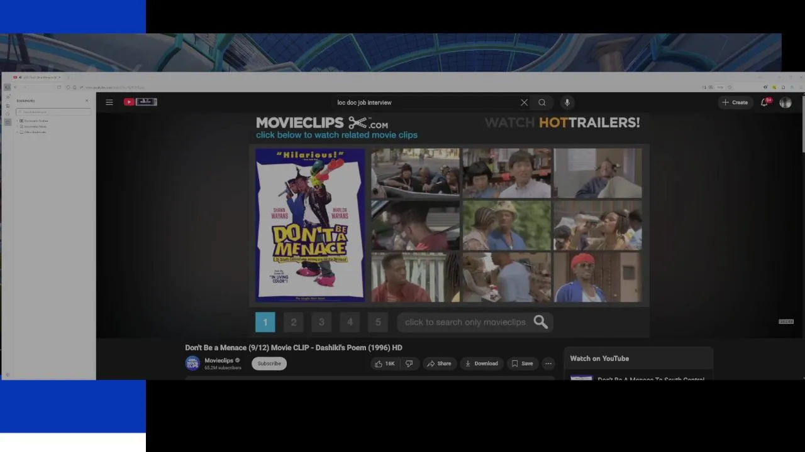This screenshot has width=805, height=452.
Task: Open the Watch on YouTube panel heading
Action: click(599, 358)
